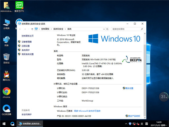The height and width of the screenshot is (127, 169).
Task: Click the forward arrow in the navigation bar
Action: click(25, 29)
